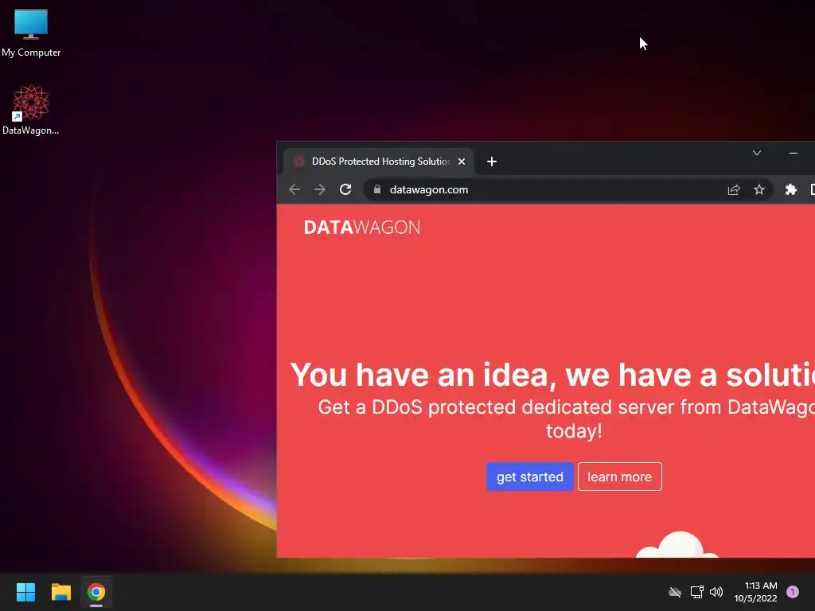
Task: Go back in browser history
Action: 294,189
